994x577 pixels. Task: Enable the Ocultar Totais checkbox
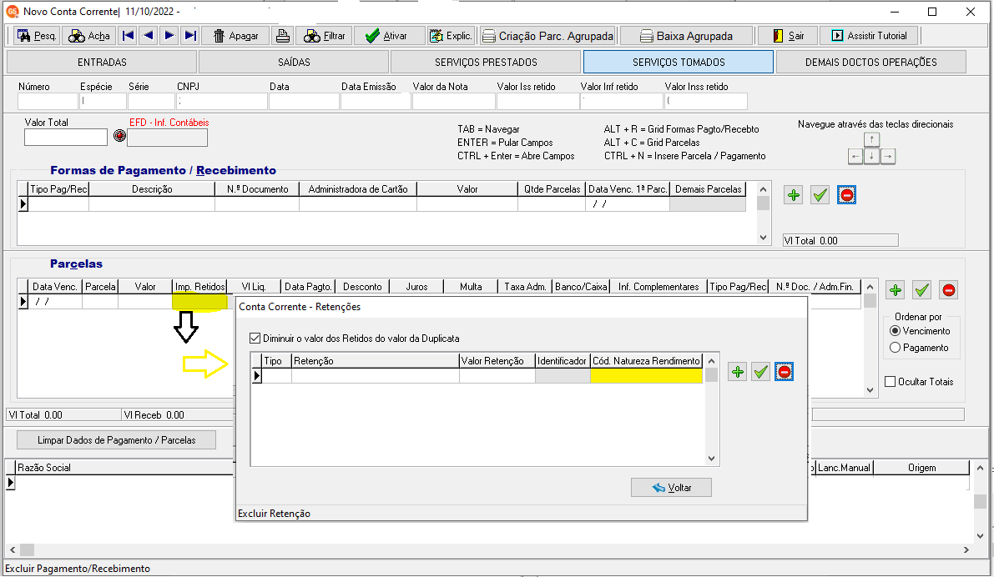pos(890,381)
